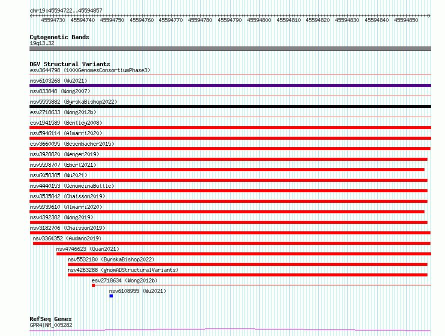
Task: Click ruler position 45594760
Action: tap(141, 20)
